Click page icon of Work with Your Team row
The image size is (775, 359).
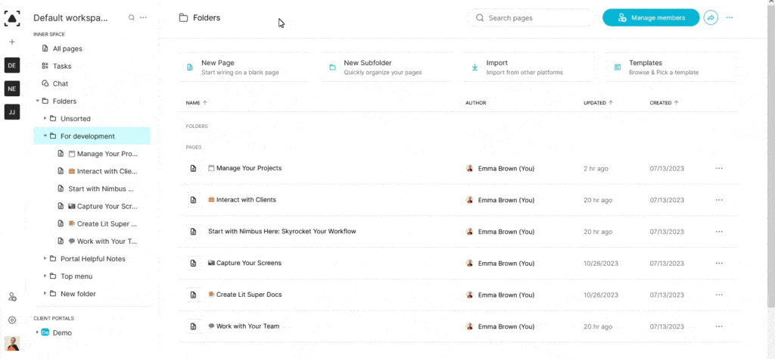[x=194, y=326]
